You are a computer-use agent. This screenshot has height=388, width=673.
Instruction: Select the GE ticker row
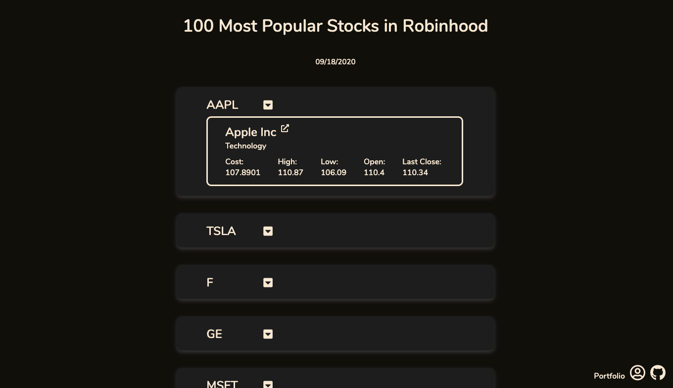tap(336, 334)
